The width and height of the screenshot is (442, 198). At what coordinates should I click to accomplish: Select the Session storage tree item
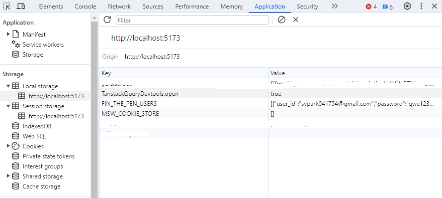[43, 106]
